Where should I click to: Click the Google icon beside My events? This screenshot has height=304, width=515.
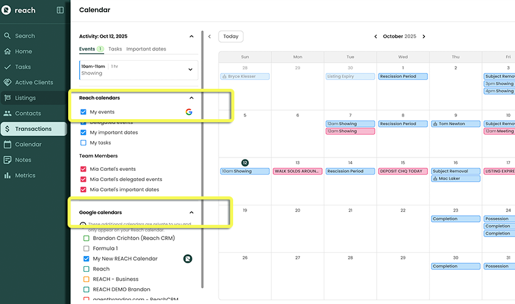[x=189, y=112]
